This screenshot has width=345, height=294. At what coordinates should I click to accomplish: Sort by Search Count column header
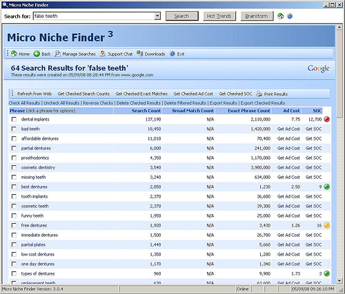tap(146, 111)
